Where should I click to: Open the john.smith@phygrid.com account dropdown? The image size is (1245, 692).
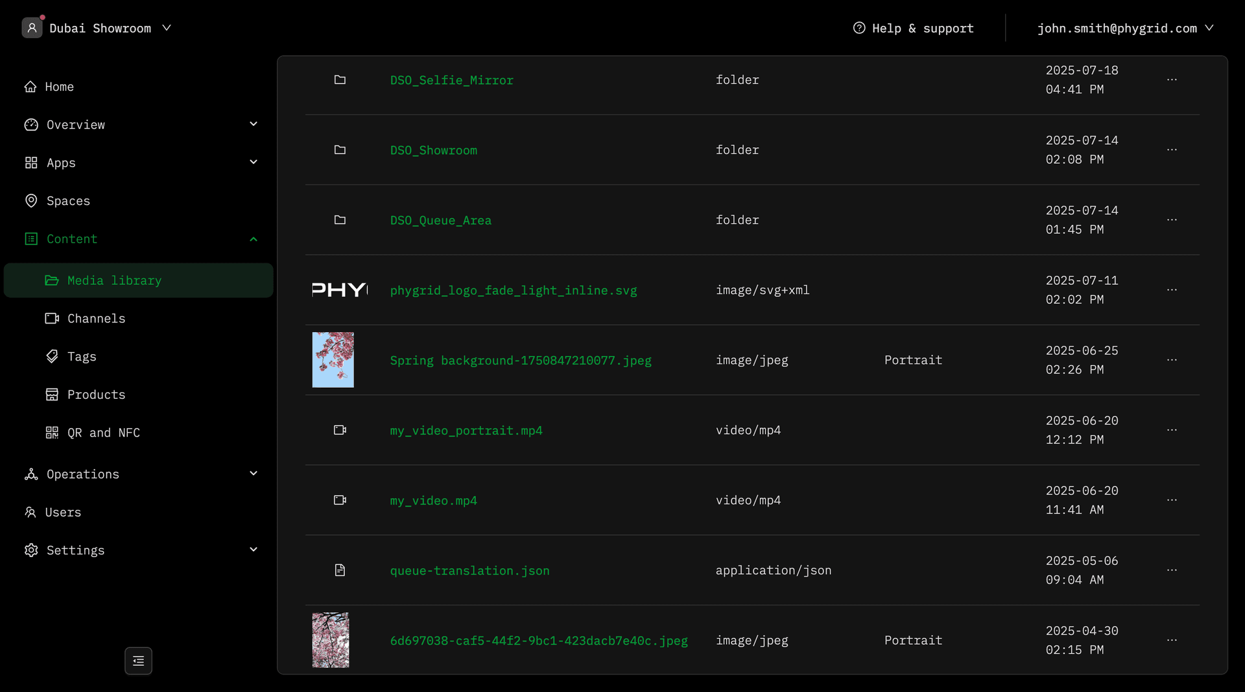[x=1125, y=28]
